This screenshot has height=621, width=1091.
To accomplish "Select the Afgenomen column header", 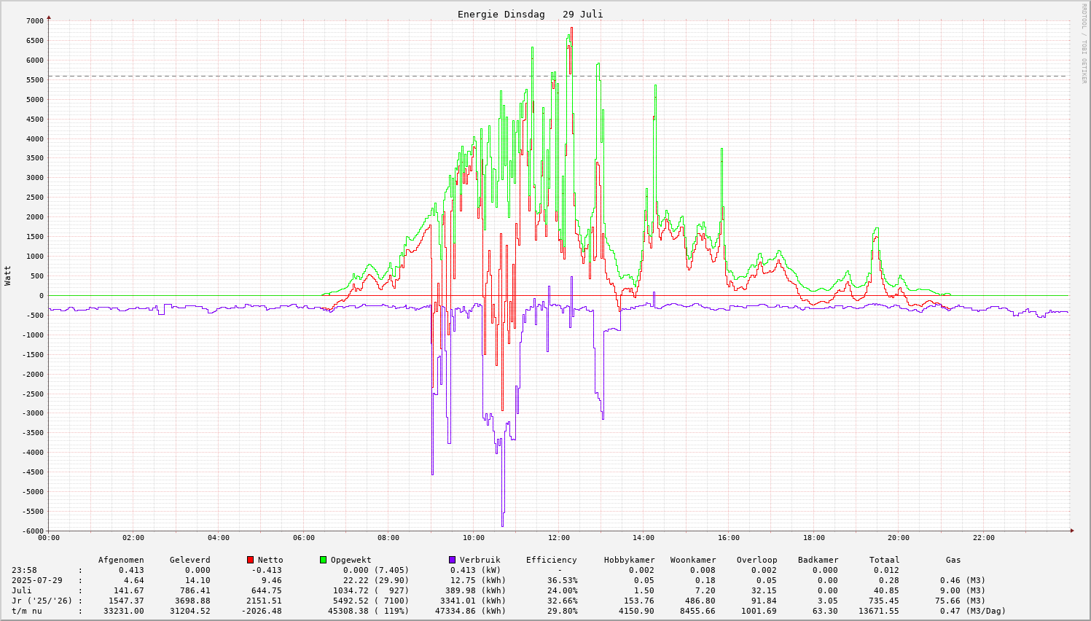I will point(121,560).
